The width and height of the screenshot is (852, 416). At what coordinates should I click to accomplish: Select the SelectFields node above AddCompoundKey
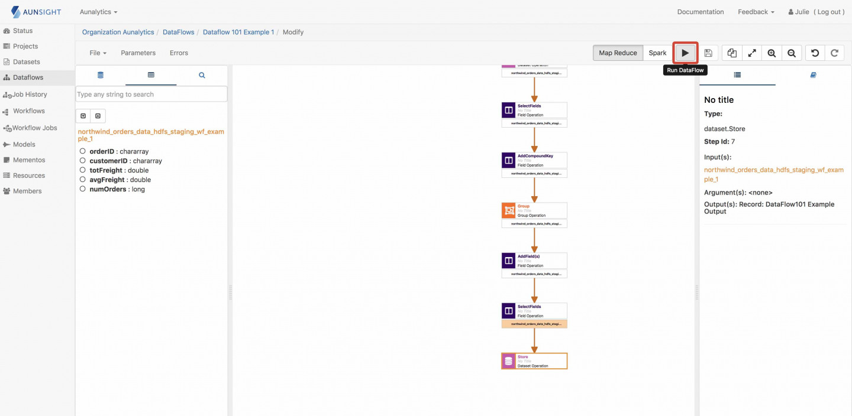tap(534, 110)
